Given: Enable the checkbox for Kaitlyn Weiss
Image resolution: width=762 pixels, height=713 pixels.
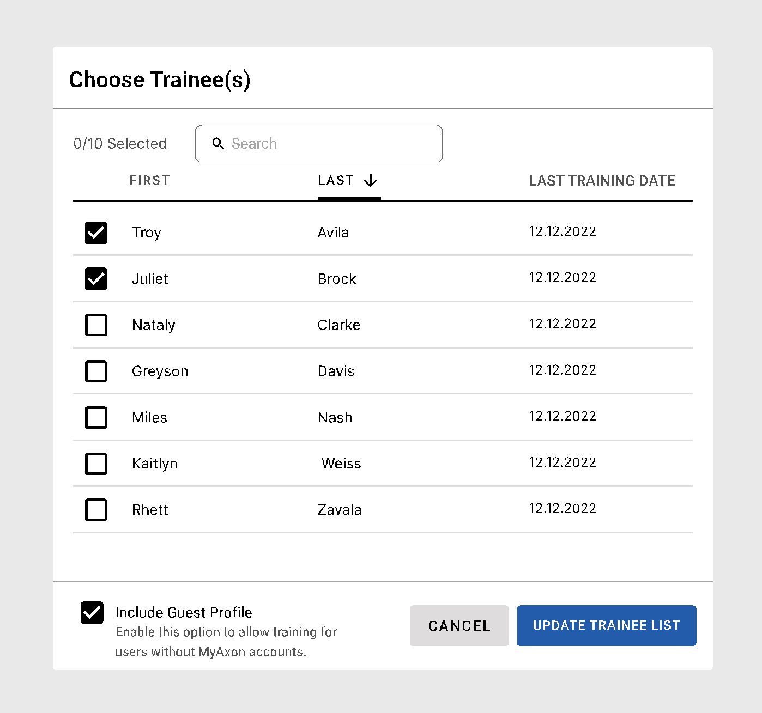Looking at the screenshot, I should (x=96, y=464).
